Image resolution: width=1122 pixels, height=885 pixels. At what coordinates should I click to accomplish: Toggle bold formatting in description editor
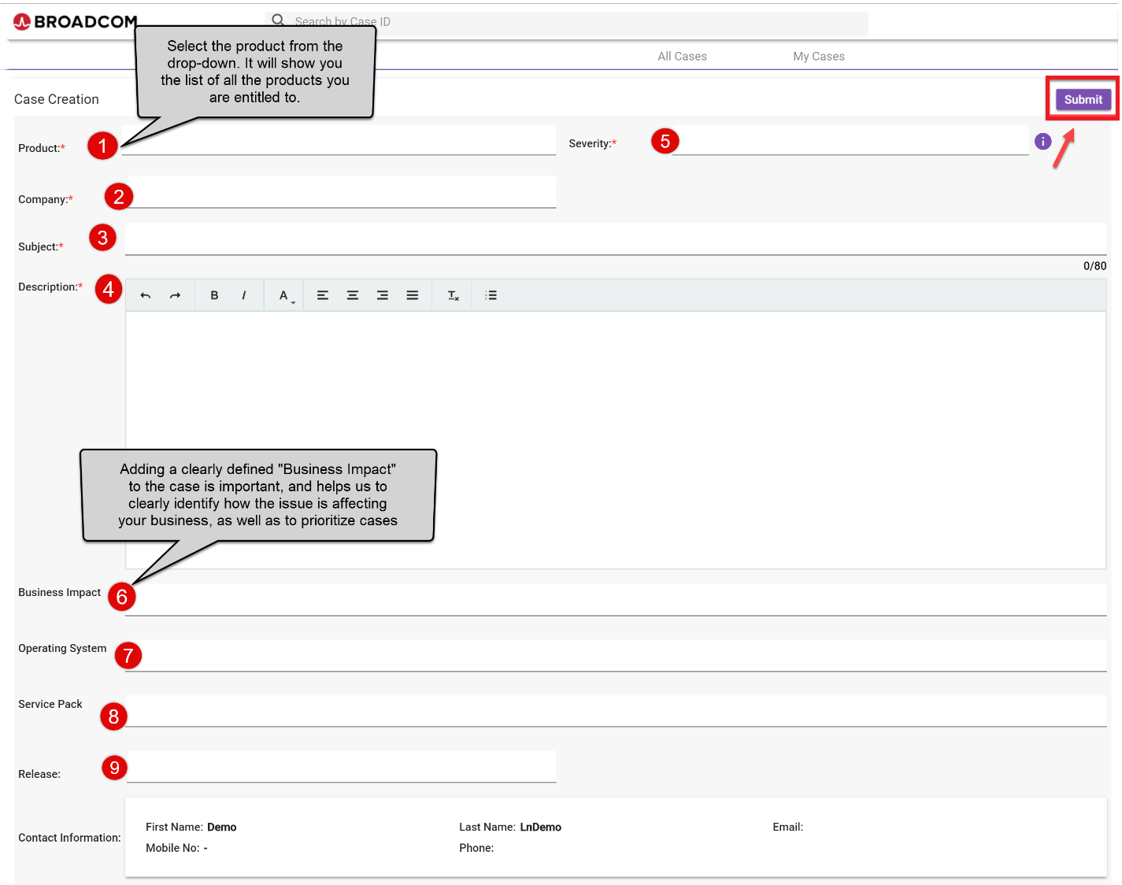click(214, 295)
